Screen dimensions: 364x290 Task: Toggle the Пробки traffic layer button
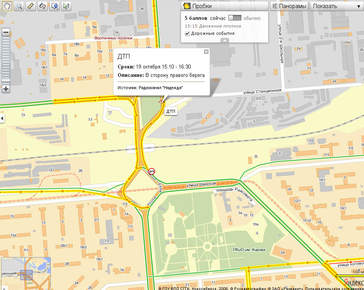click(197, 6)
